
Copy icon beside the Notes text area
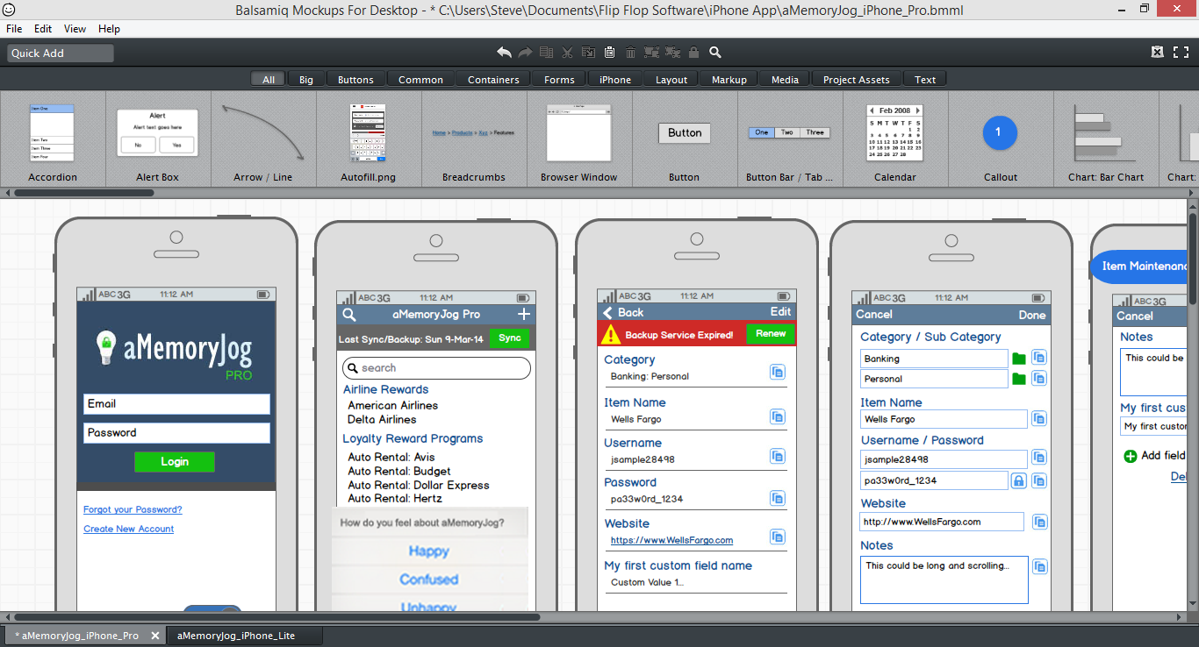1039,566
